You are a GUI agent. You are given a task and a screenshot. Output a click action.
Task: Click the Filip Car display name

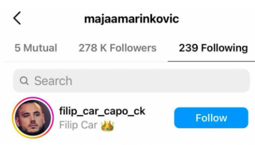(78, 125)
